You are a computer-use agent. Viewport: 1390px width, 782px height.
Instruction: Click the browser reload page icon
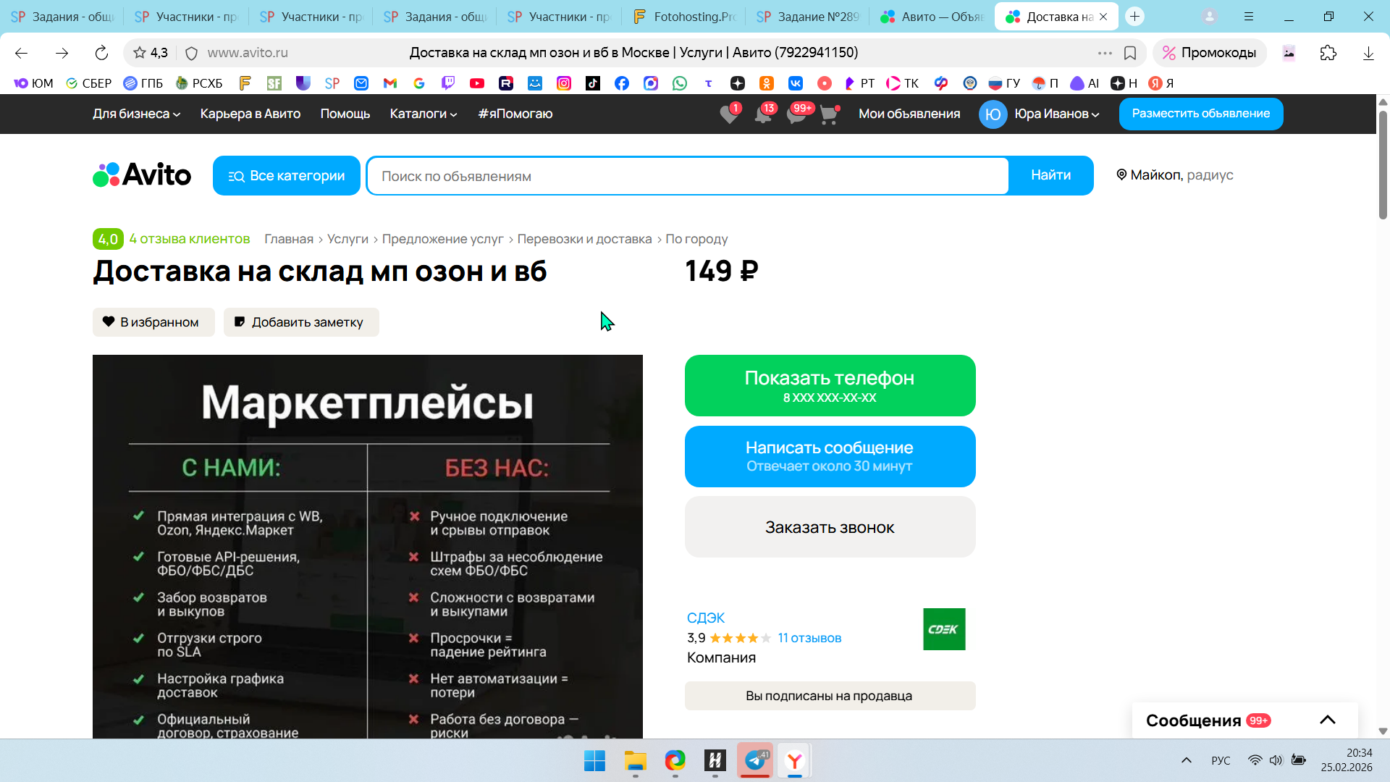click(101, 53)
